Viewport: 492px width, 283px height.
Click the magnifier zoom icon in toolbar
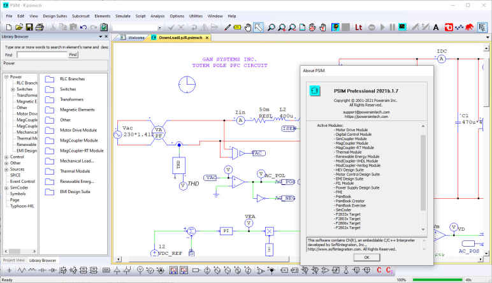(x=271, y=27)
